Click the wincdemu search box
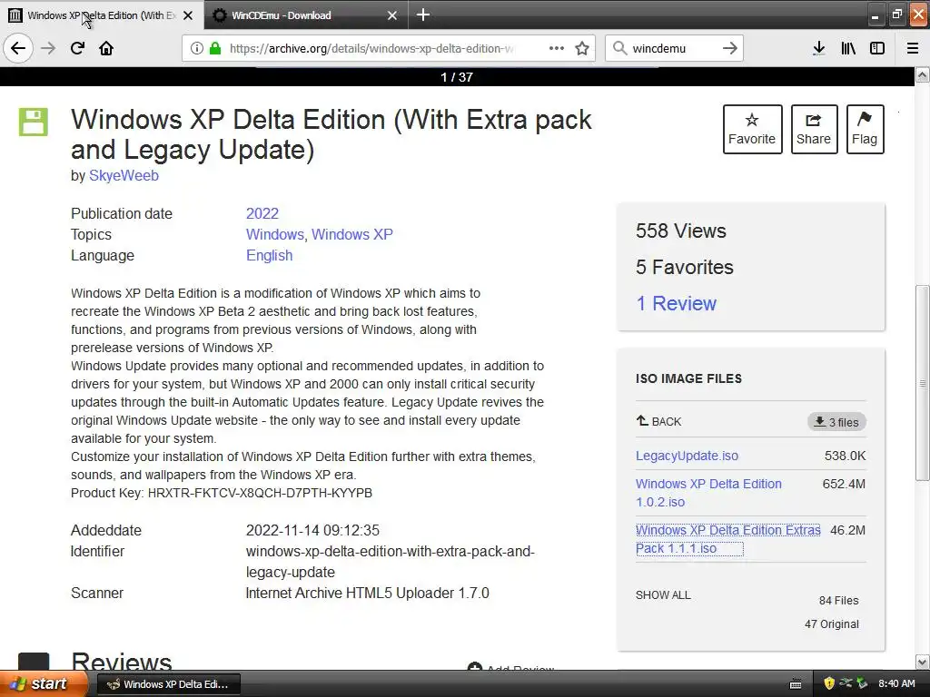 click(x=673, y=48)
